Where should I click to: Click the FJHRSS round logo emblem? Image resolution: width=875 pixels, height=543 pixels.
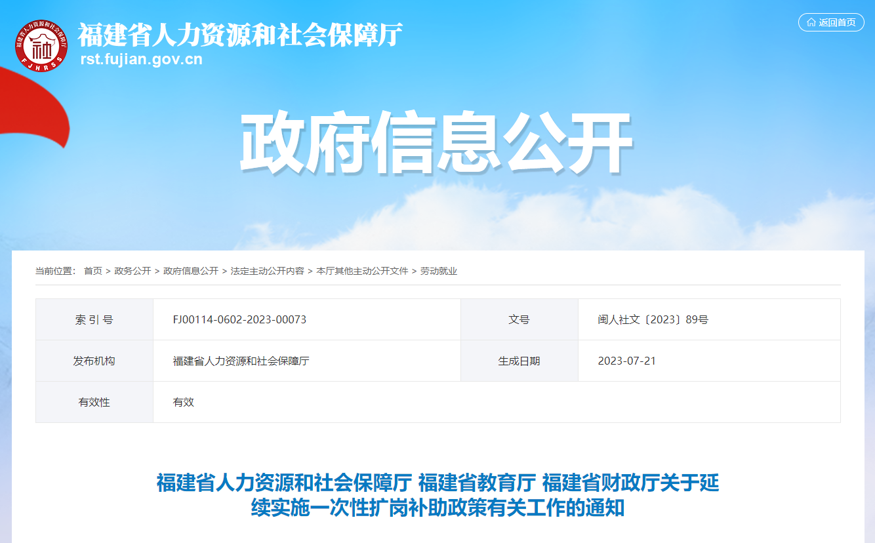pyautogui.click(x=41, y=45)
